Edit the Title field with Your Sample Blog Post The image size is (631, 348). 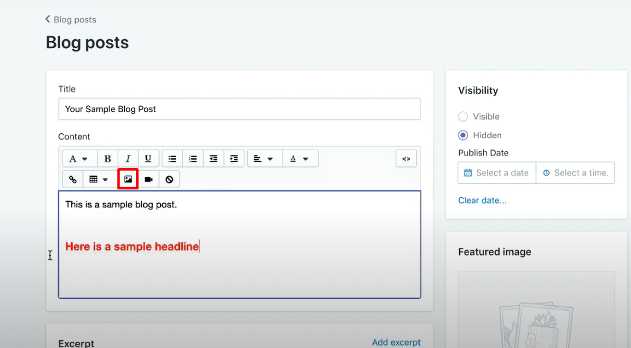239,109
